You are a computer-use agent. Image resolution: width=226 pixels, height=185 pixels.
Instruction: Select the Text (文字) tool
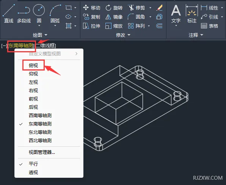pyautogui.click(x=176, y=14)
